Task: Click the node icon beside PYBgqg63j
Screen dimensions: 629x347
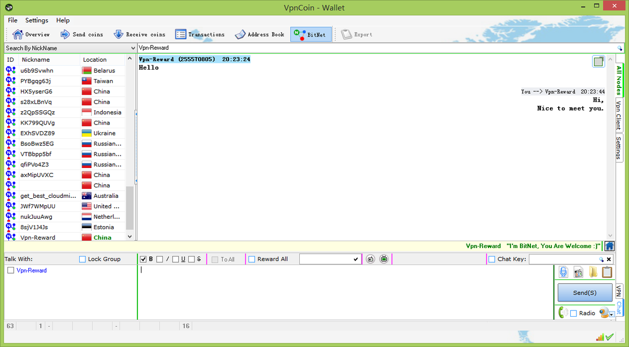Action: [x=10, y=81]
